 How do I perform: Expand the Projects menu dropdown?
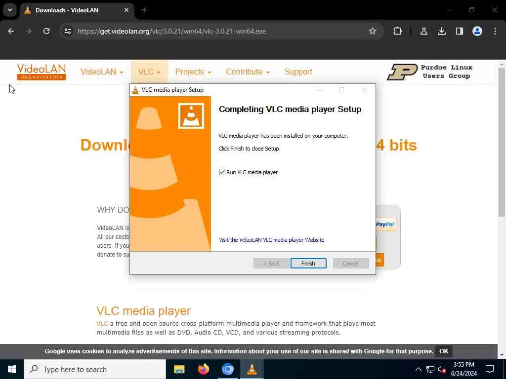coord(193,72)
